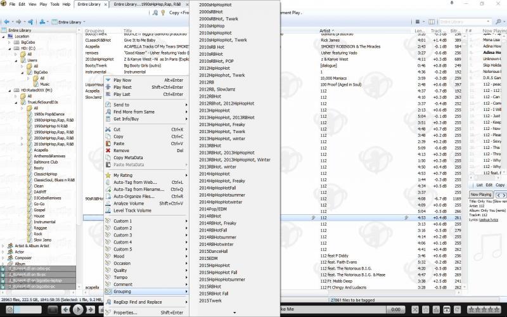Click the Play button in player bar

(x=78, y=309)
